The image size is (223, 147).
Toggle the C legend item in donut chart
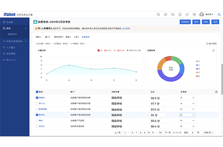(x=198, y=72)
